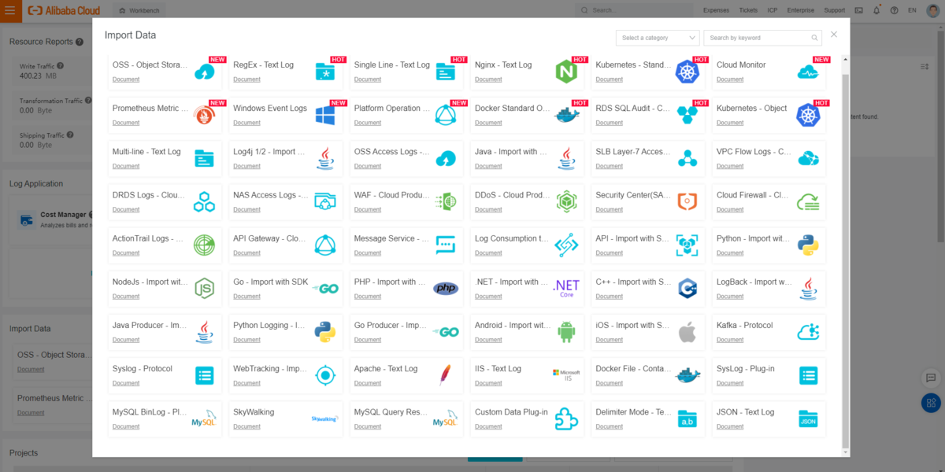Viewport: 945px width, 472px height.
Task: Select the OSS Object Storage icon
Action: (204, 72)
